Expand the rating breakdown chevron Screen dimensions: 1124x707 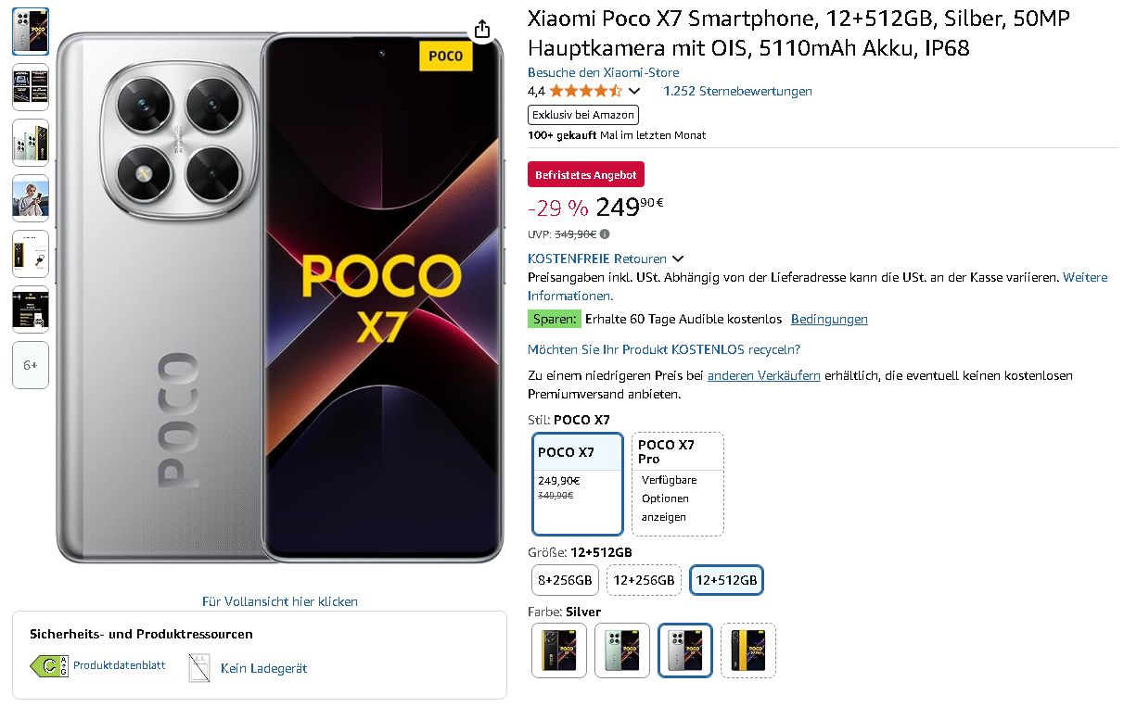click(634, 91)
